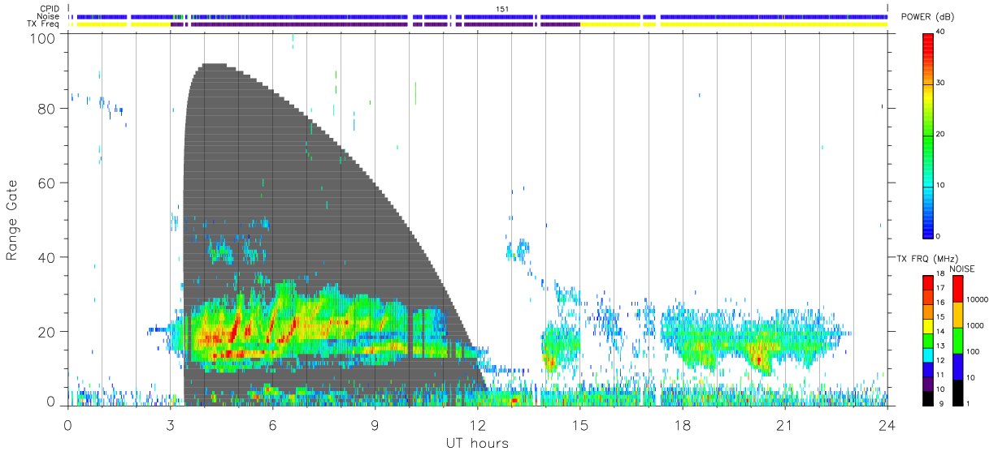Viewport: 998px width, 460px height.
Task: Click UT hours tick label '6'
Action: click(x=272, y=424)
